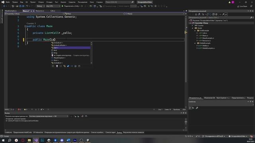The width and height of the screenshot is (255, 143).
Task: Open the Maze() member dropdown in navigation bar
Action: tap(155, 14)
